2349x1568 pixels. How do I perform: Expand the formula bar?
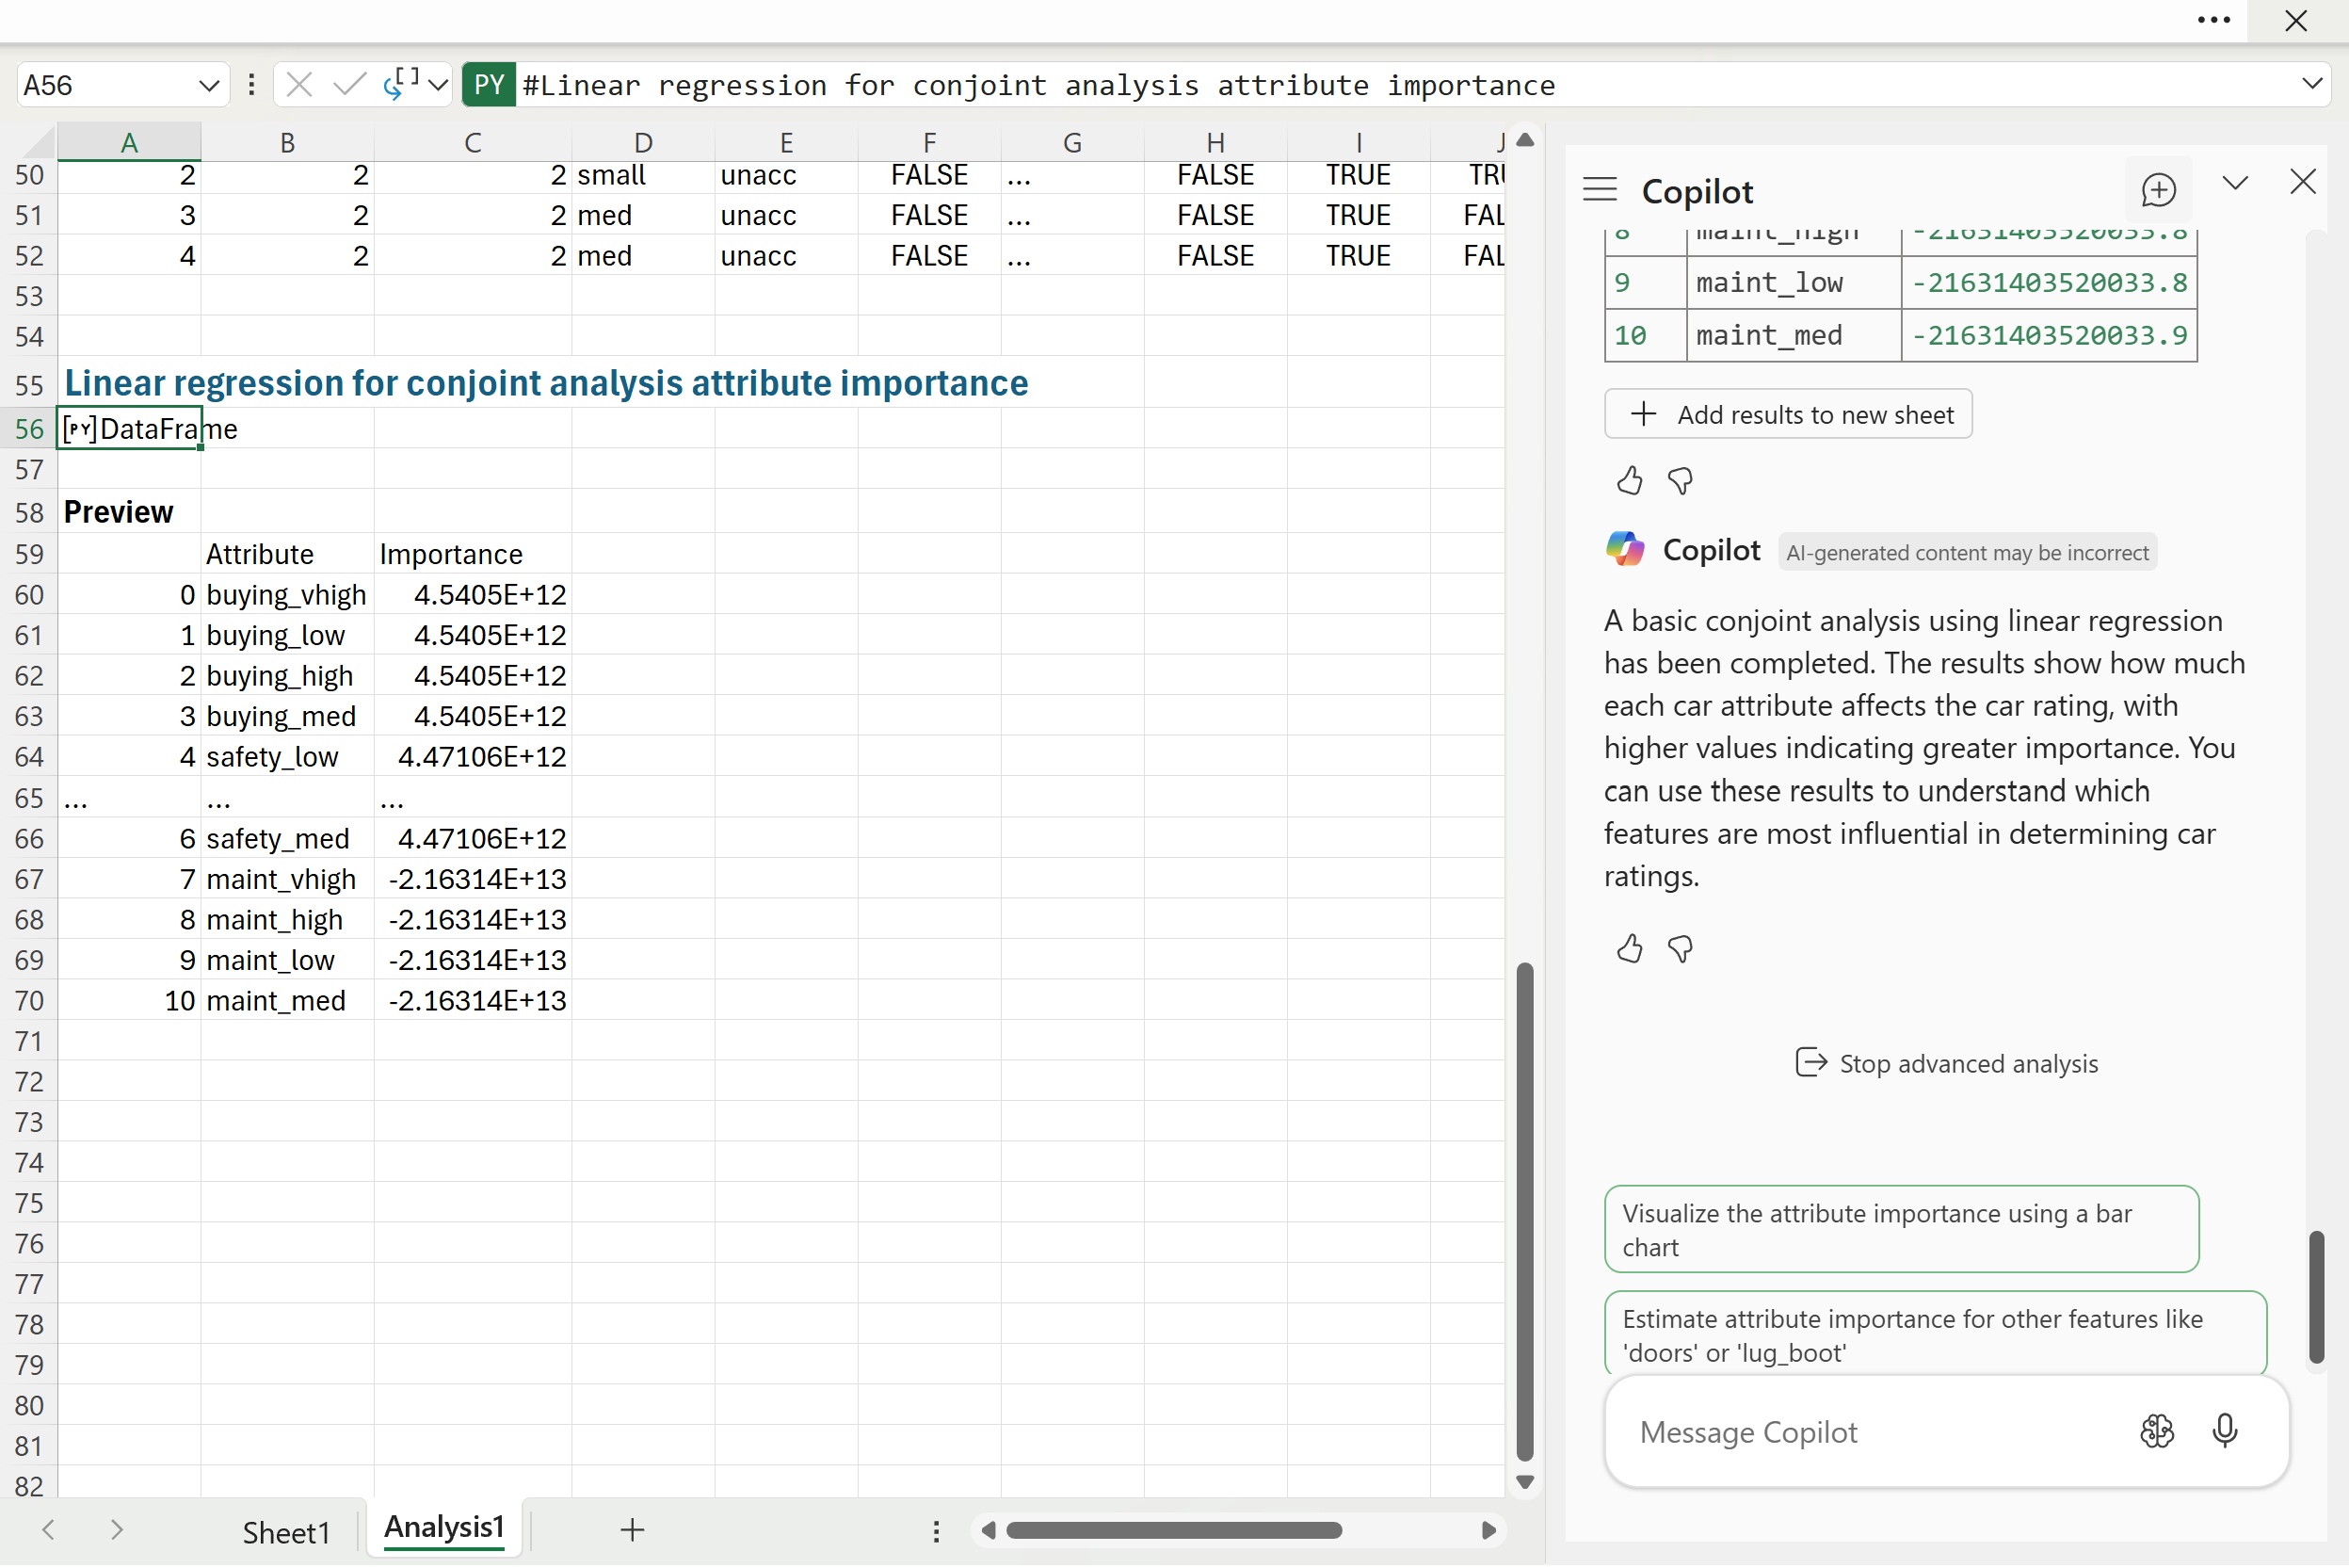[2311, 85]
